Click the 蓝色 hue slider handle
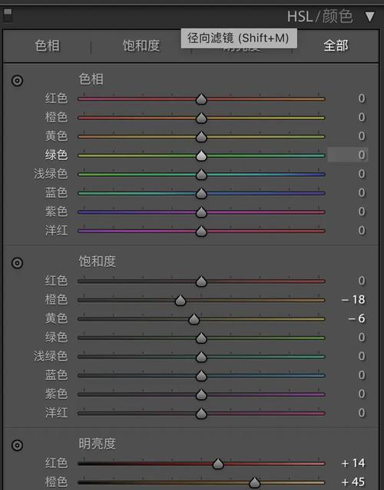Screen dimensions: 384x490 point(201,193)
